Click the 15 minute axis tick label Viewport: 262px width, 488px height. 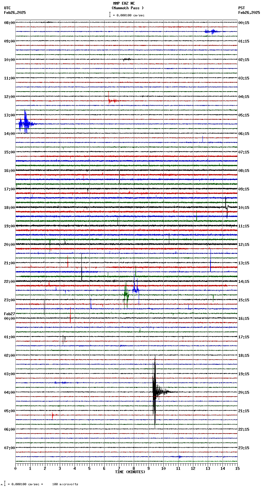(237, 469)
